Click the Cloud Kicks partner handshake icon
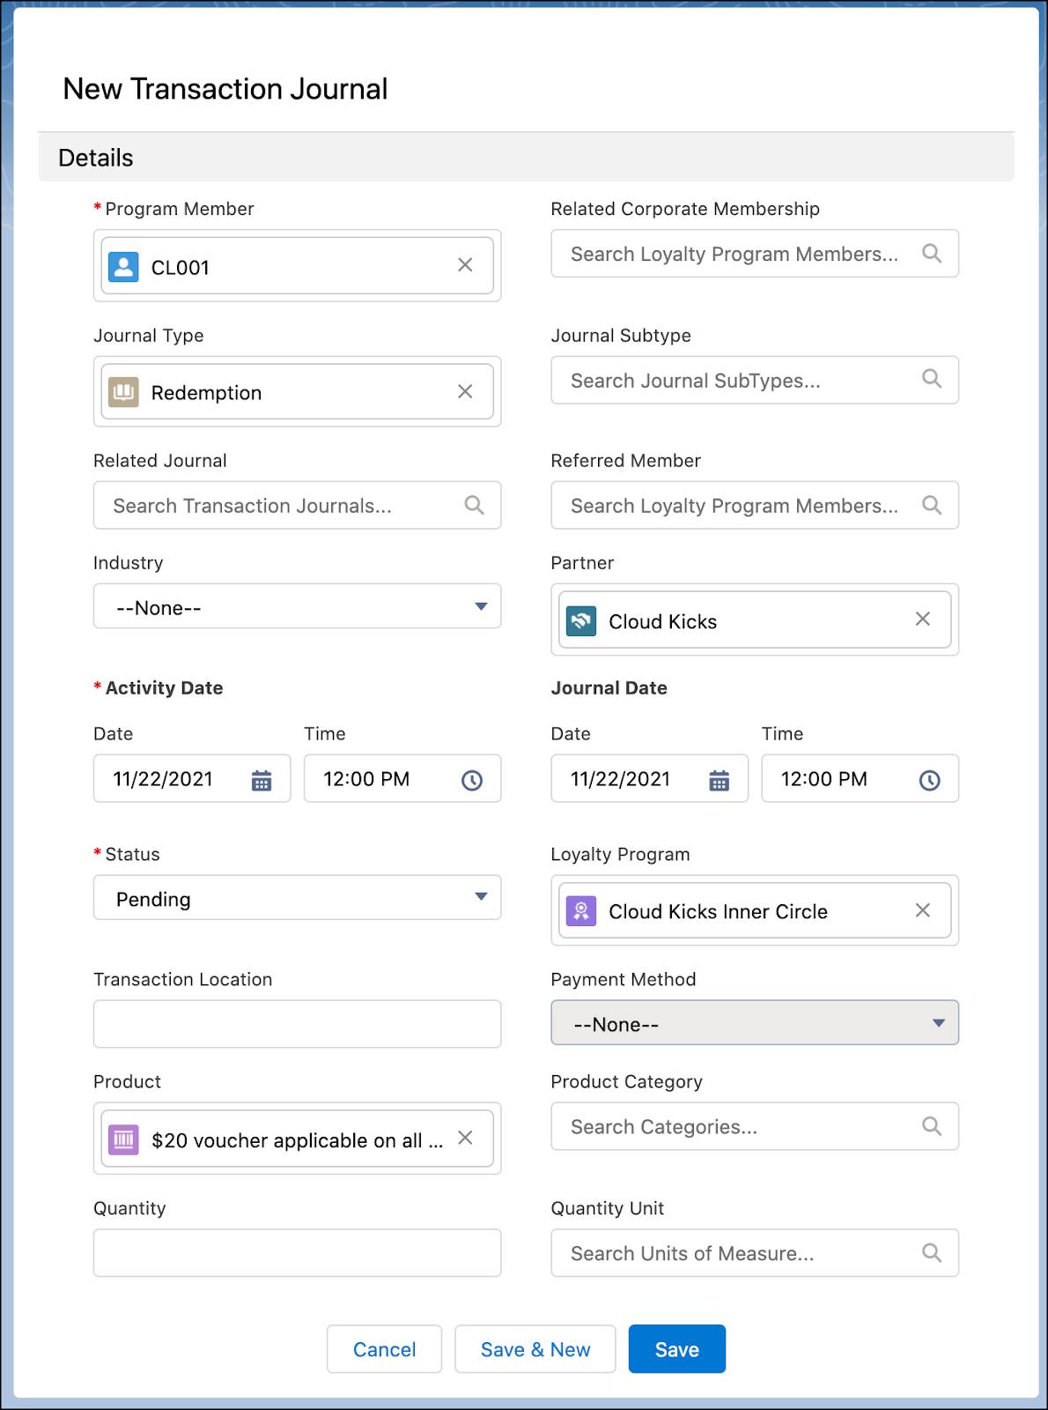Viewport: 1048px width, 1410px height. (581, 621)
